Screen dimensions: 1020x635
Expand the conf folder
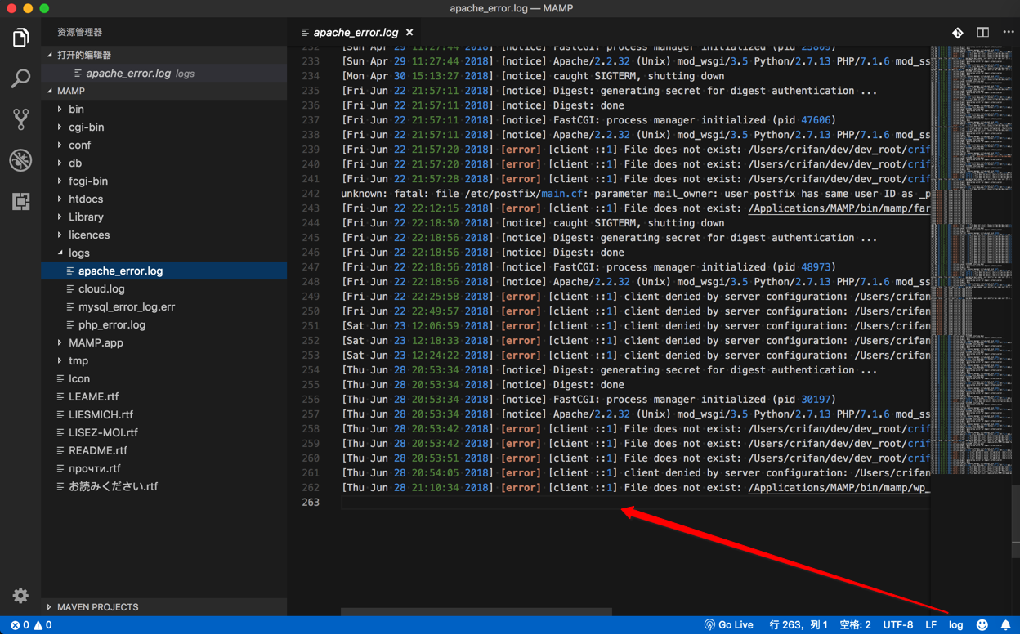point(163,145)
